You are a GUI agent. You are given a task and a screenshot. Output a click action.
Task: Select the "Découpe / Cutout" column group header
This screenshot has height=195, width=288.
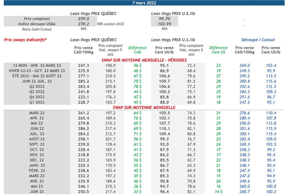pyautogui.click(x=258, y=40)
